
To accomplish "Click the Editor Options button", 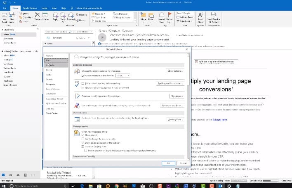I will [x=174, y=71].
